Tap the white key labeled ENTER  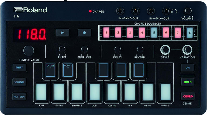tap(59, 92)
